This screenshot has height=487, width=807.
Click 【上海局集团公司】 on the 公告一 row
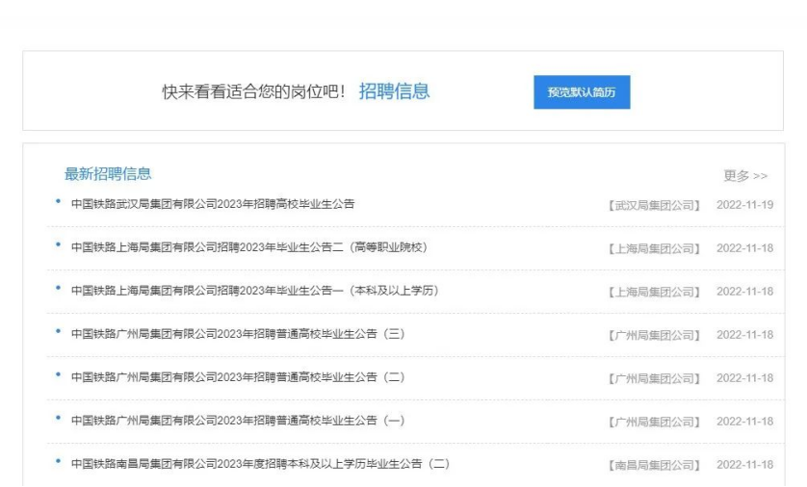[654, 292]
